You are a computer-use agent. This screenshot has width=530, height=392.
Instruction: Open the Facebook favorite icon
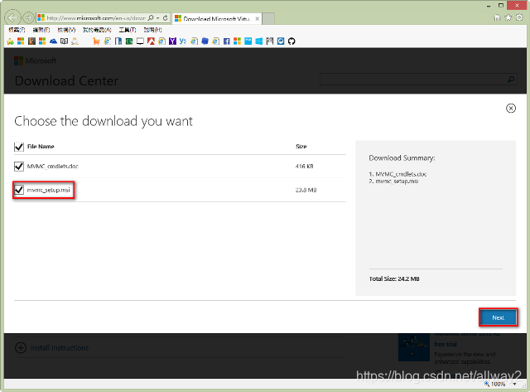tap(226, 41)
